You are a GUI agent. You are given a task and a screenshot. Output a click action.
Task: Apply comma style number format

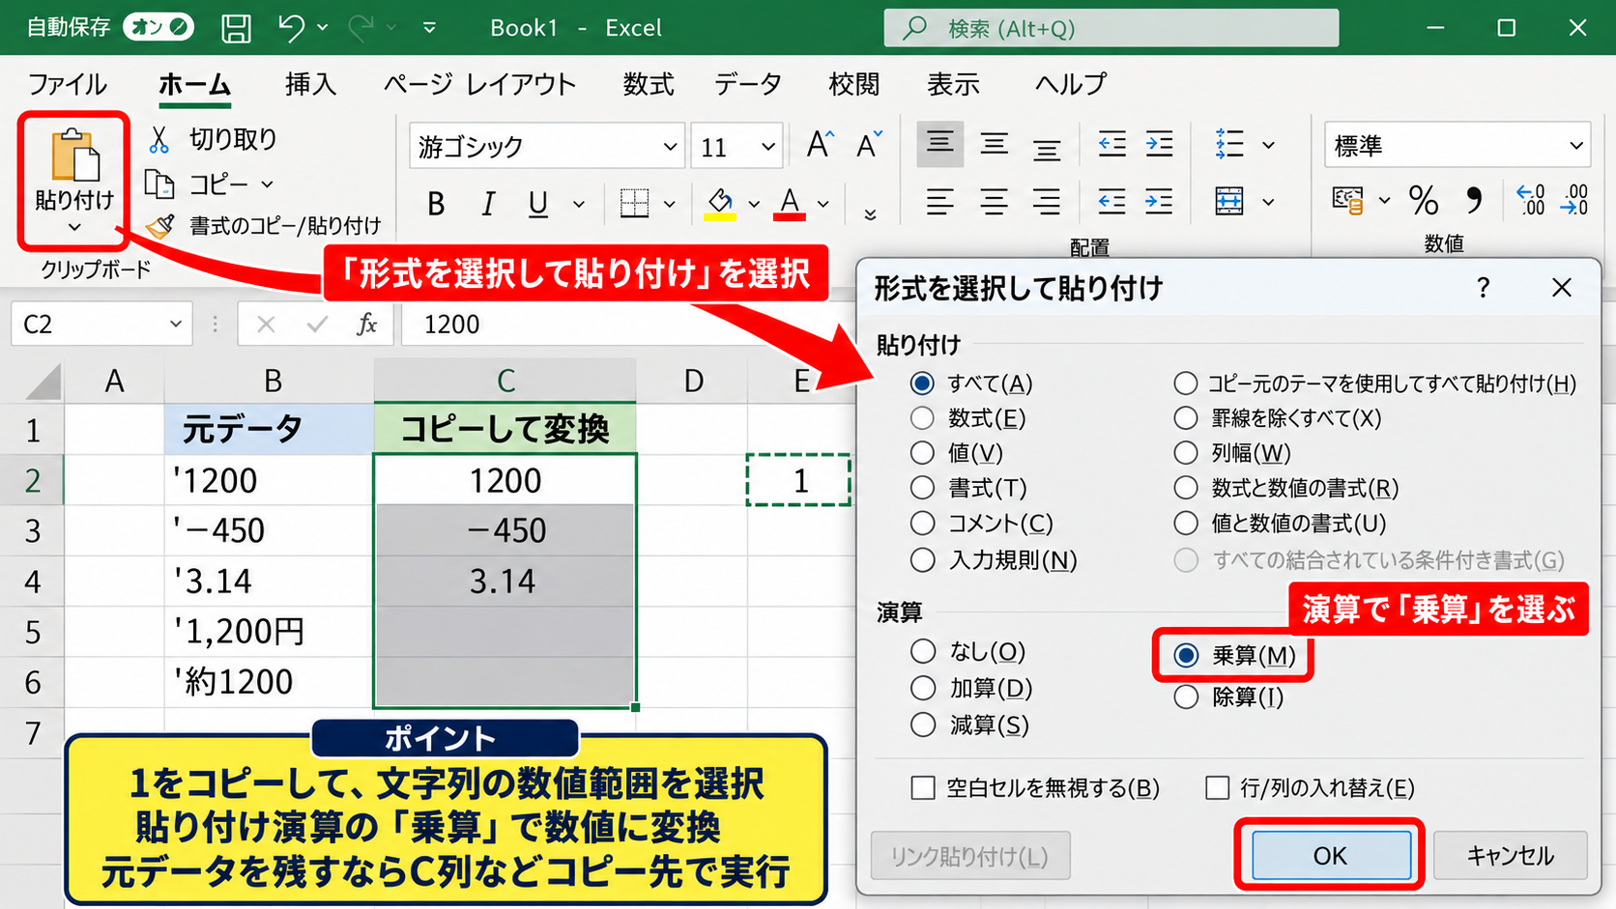tap(1474, 201)
